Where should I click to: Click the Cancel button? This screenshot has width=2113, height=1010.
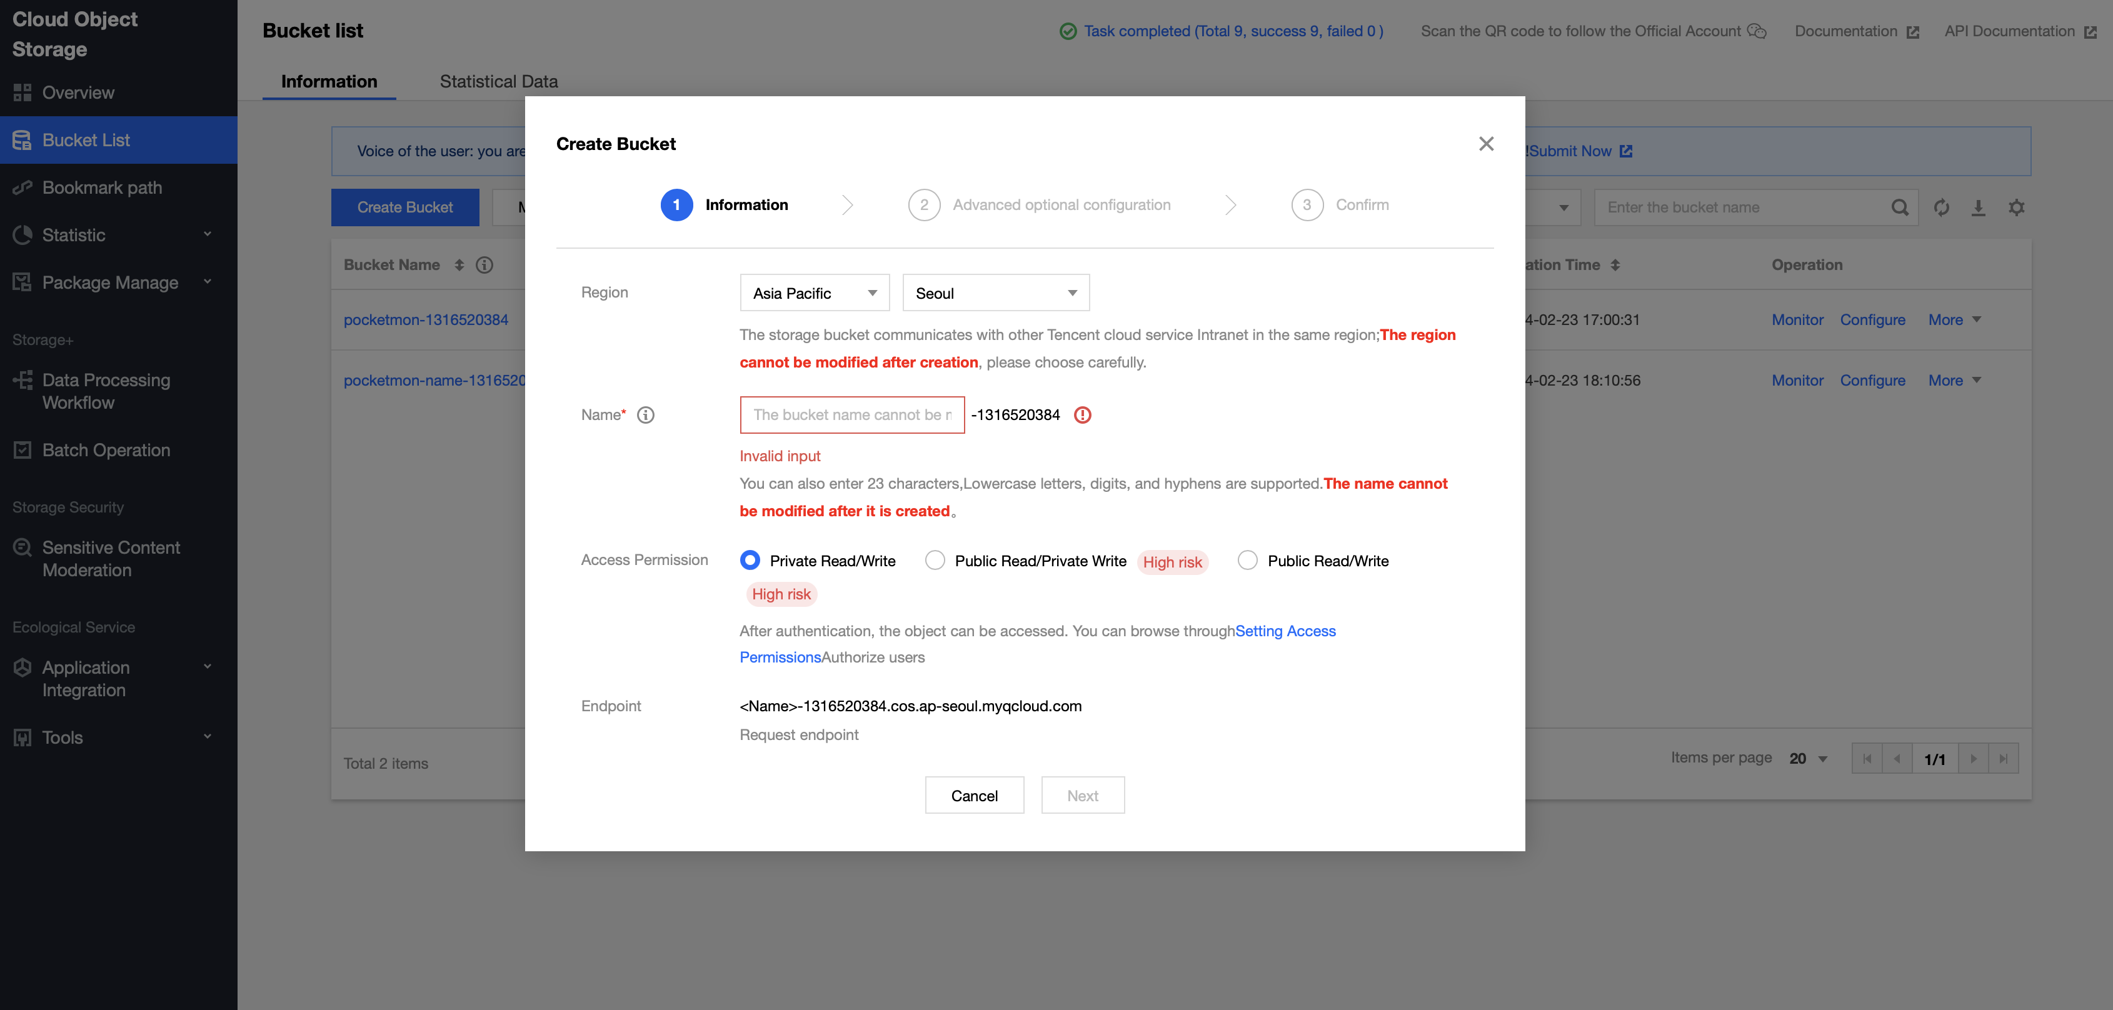click(973, 795)
